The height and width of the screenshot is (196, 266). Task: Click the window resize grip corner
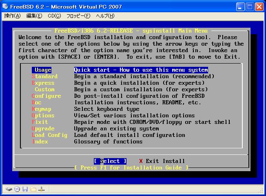[261, 191]
